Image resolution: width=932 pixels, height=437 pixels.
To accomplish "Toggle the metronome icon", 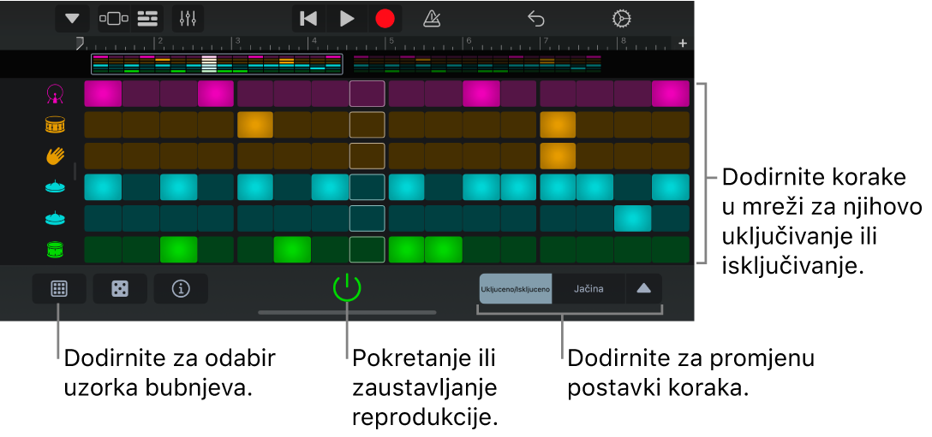I will 432,20.
